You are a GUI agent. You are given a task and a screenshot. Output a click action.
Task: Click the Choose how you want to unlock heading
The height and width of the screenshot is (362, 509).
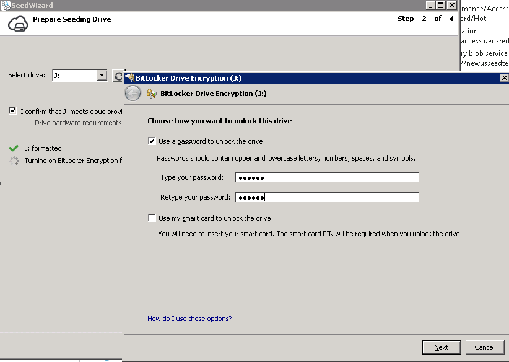(220, 121)
